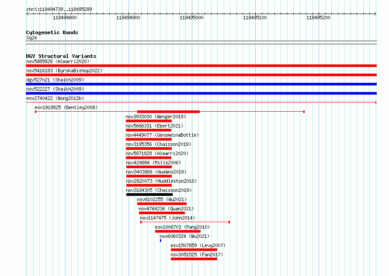
Task: Click ruler position 118495100
Action: click(x=255, y=18)
